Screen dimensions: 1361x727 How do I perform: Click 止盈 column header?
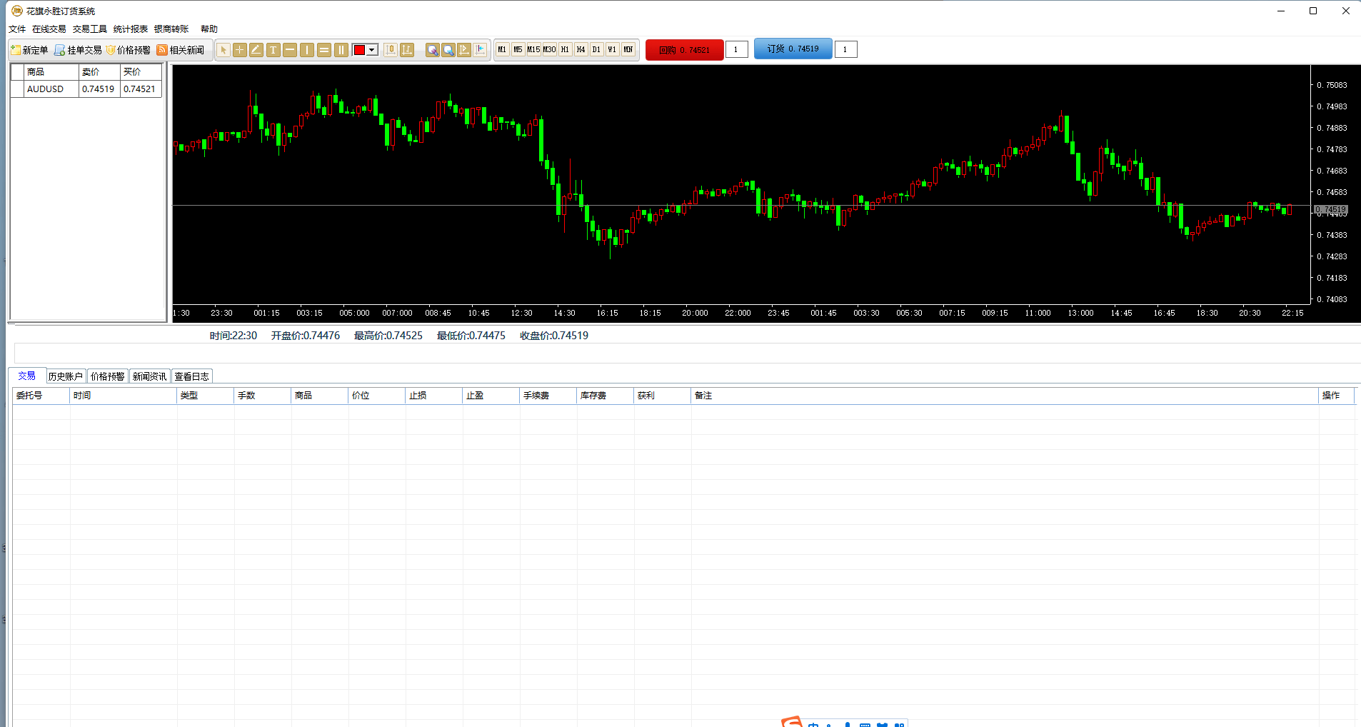[491, 396]
